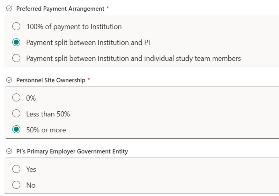Click the "50% or more" option text
Screen dimensions: 279x196
tap(46, 130)
